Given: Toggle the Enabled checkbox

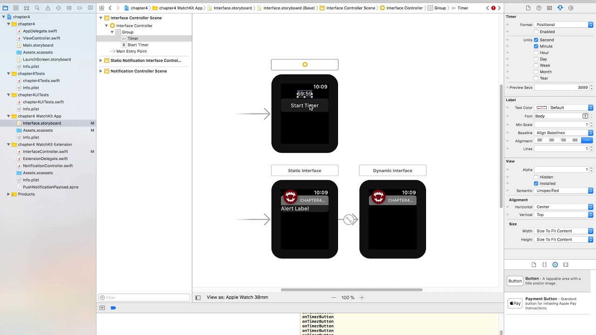Looking at the screenshot, I should [x=536, y=32].
